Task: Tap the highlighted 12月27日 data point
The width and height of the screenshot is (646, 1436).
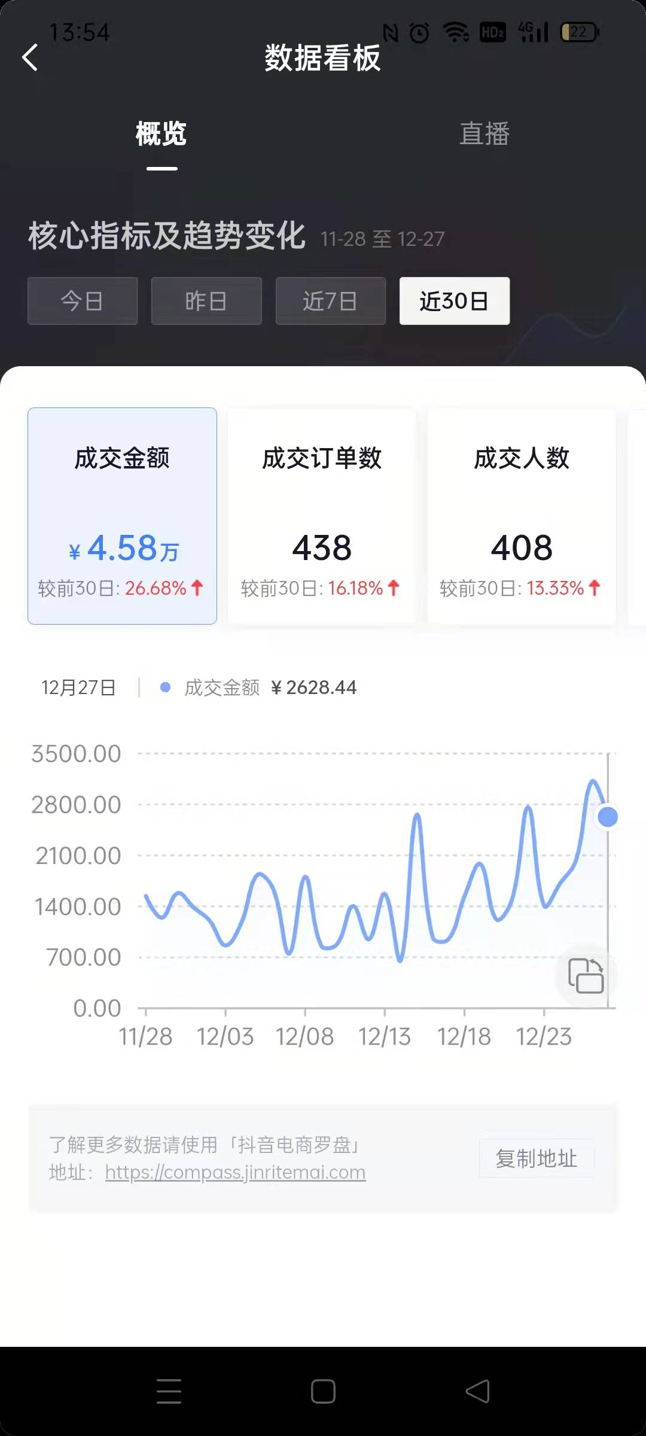Action: [x=608, y=817]
